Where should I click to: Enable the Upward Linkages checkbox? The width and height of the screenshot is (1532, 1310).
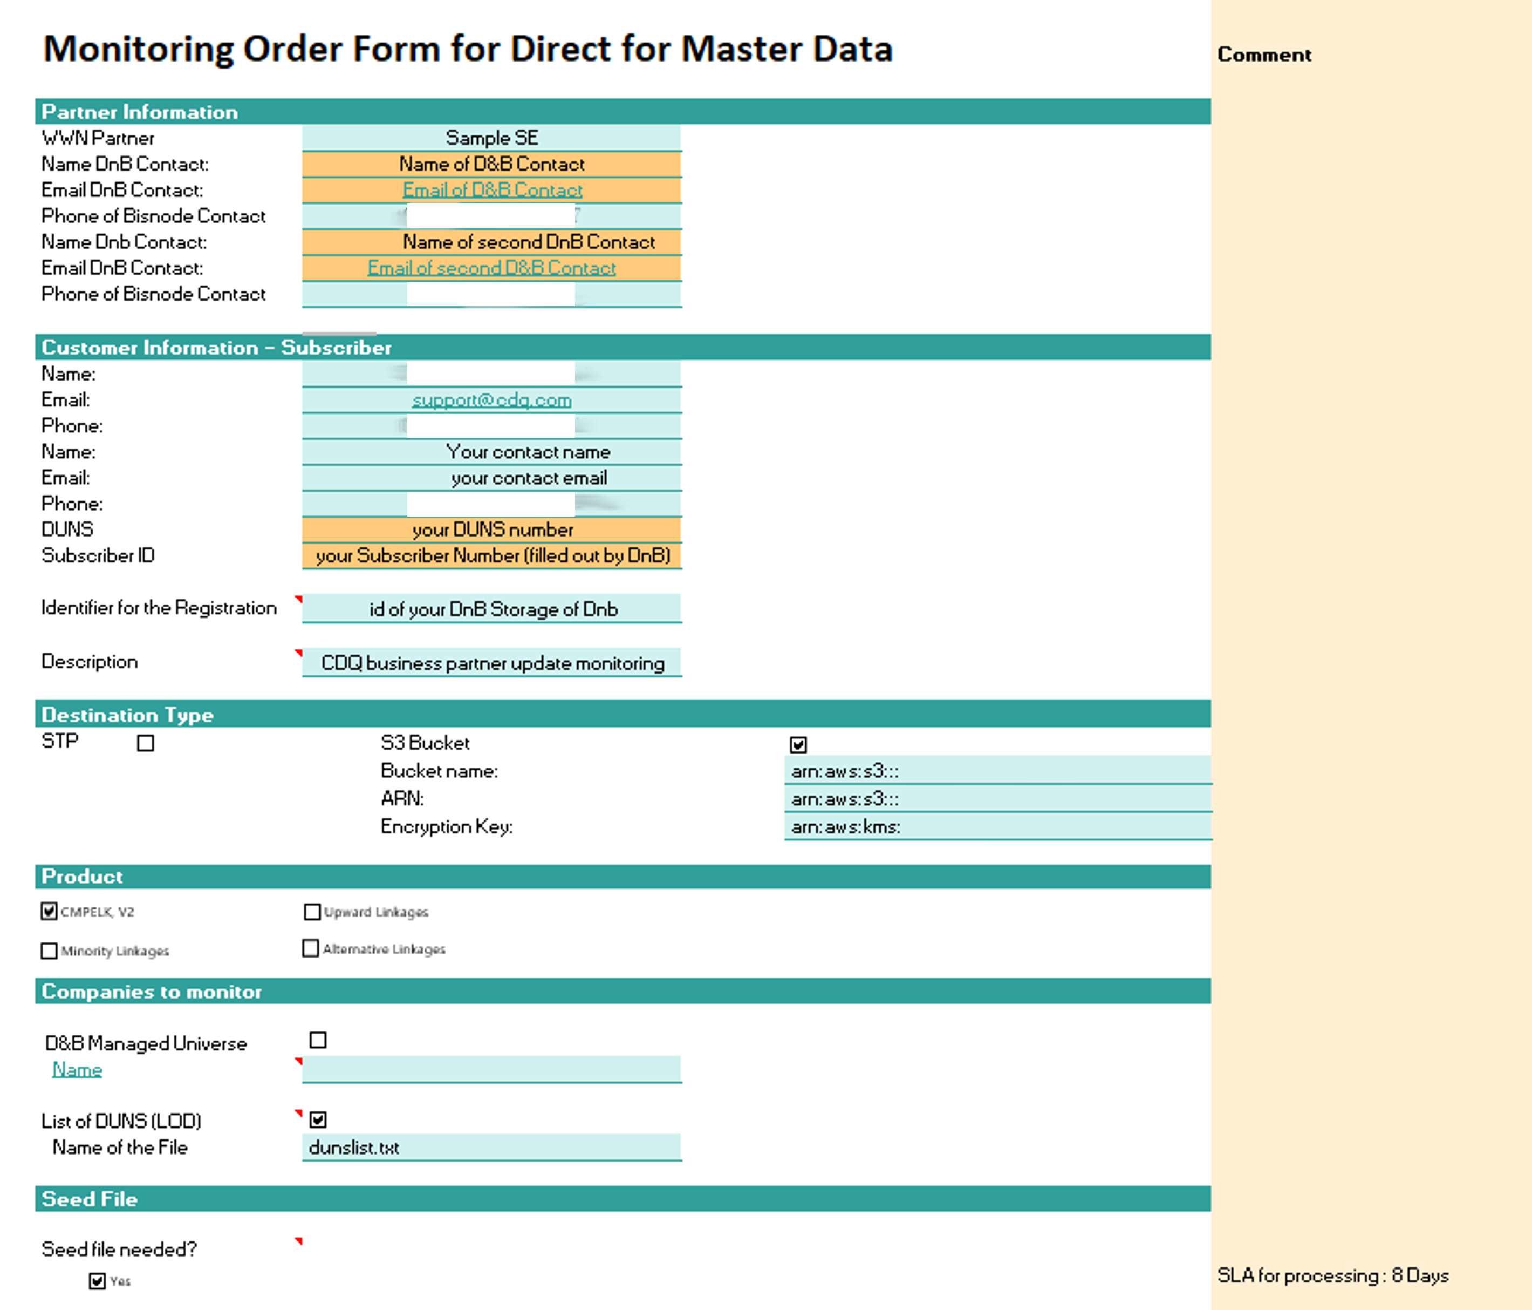(312, 911)
